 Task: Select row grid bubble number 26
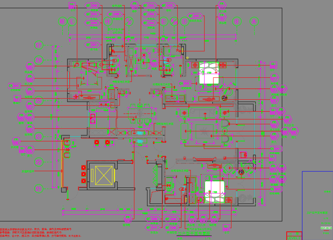39,60
